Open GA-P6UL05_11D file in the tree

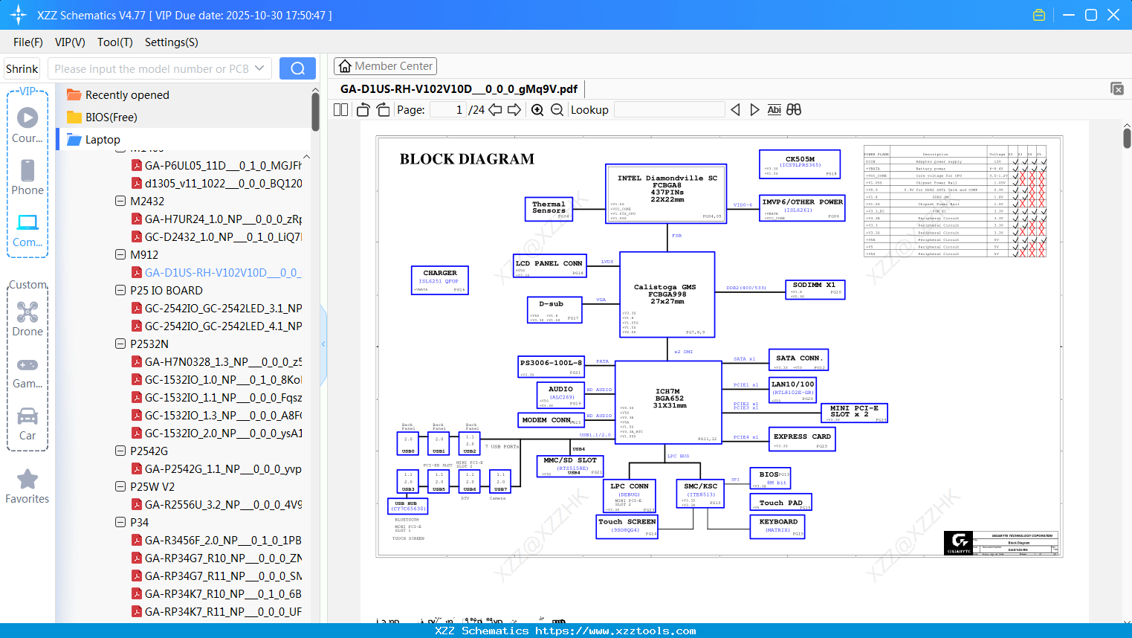pos(217,166)
